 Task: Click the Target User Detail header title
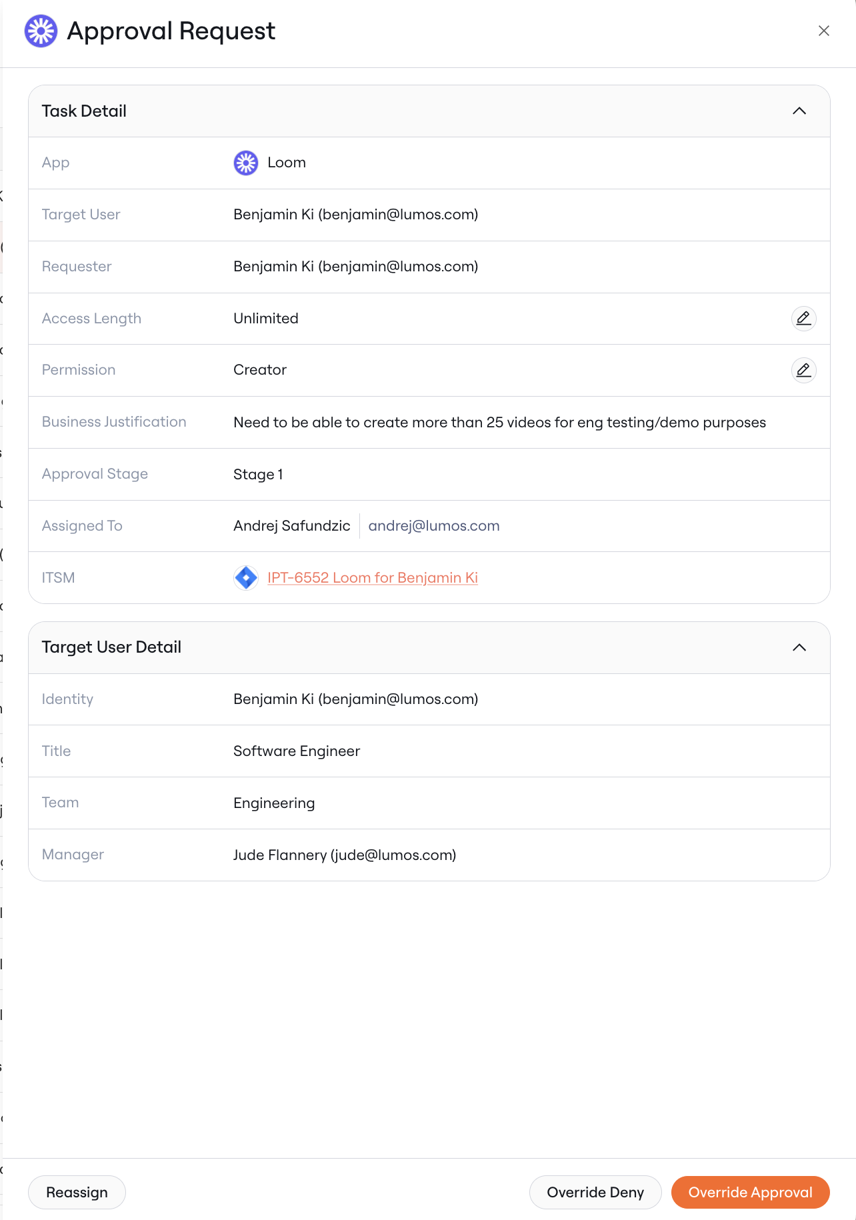(x=111, y=647)
